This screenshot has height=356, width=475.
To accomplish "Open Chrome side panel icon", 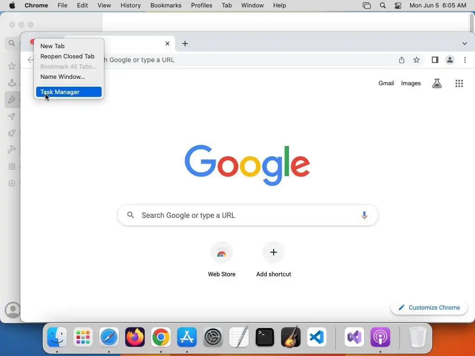I will pos(435,60).
